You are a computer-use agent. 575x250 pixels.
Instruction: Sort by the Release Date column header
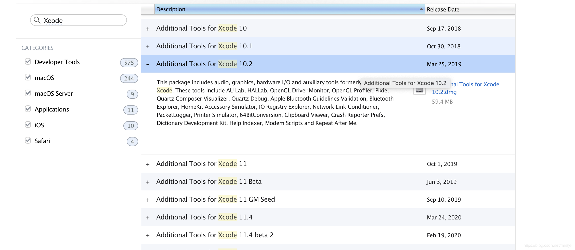click(x=470, y=9)
